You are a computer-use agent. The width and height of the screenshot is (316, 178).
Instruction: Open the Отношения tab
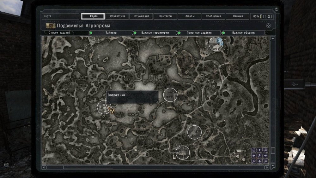click(142, 16)
